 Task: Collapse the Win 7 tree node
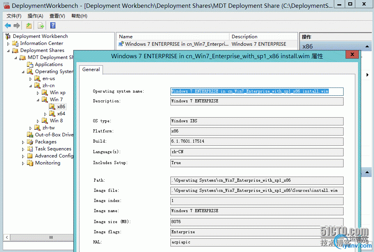pos(38,100)
